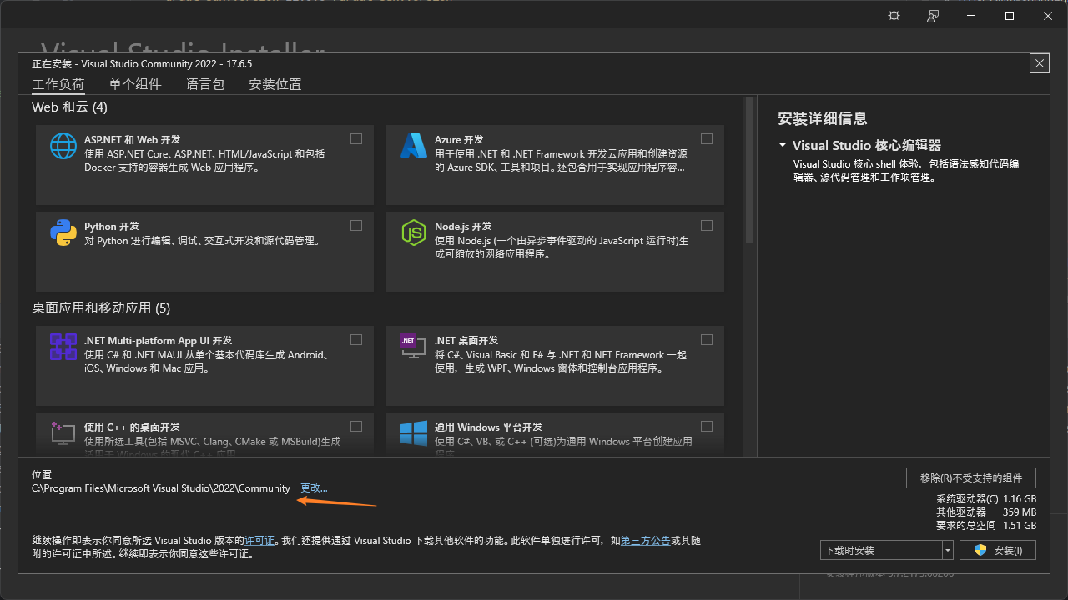Viewport: 1068px width, 600px height.
Task: Click the Python development icon
Action: pos(63,232)
